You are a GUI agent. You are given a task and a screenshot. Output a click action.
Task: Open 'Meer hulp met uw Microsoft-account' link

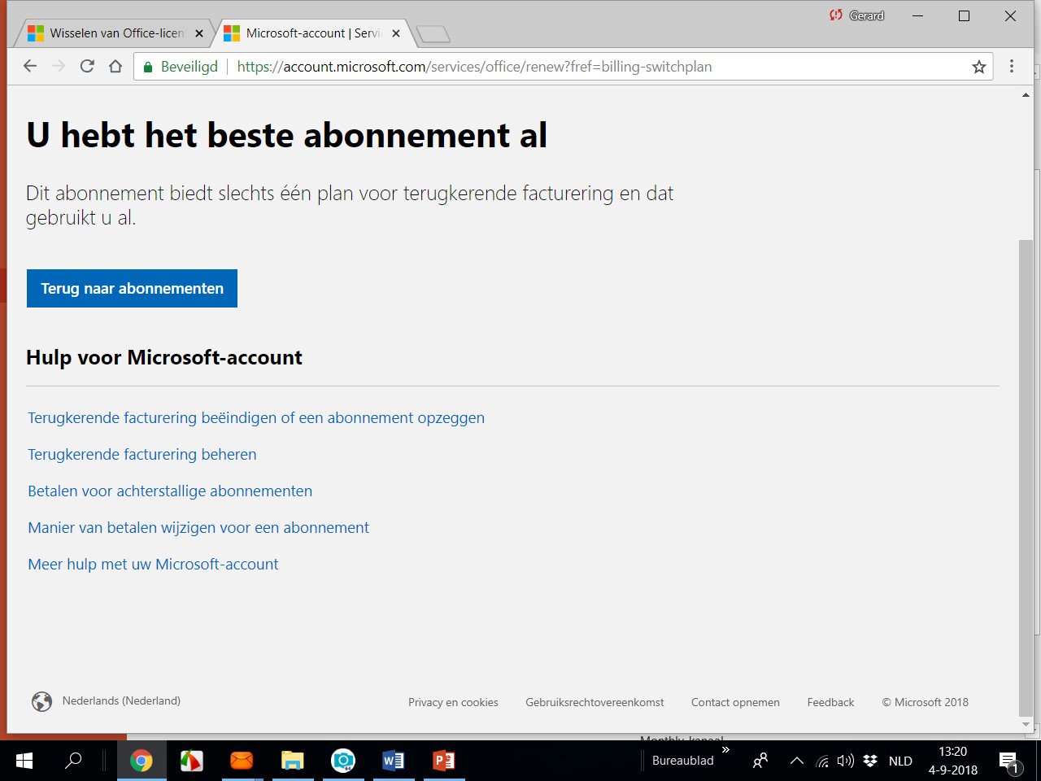(153, 565)
